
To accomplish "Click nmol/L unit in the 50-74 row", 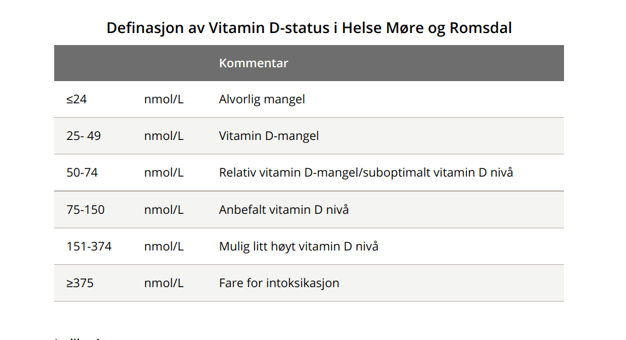I will pyautogui.click(x=164, y=172).
